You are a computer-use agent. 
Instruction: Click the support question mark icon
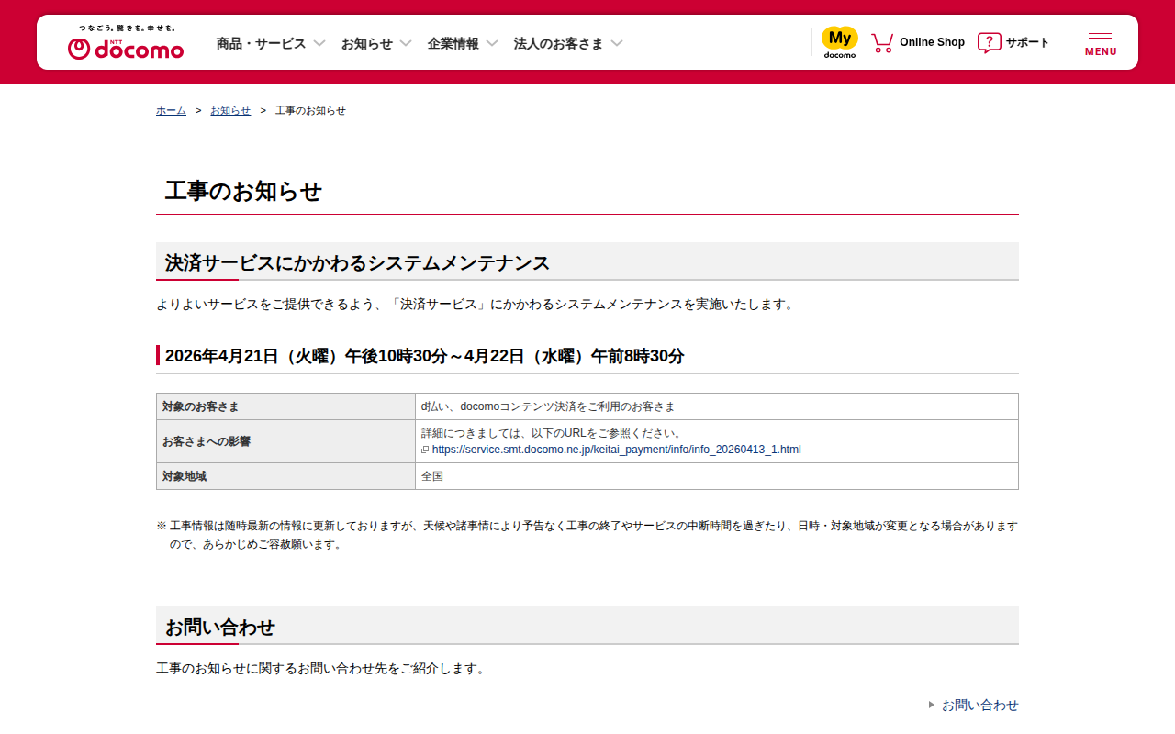pyautogui.click(x=989, y=42)
